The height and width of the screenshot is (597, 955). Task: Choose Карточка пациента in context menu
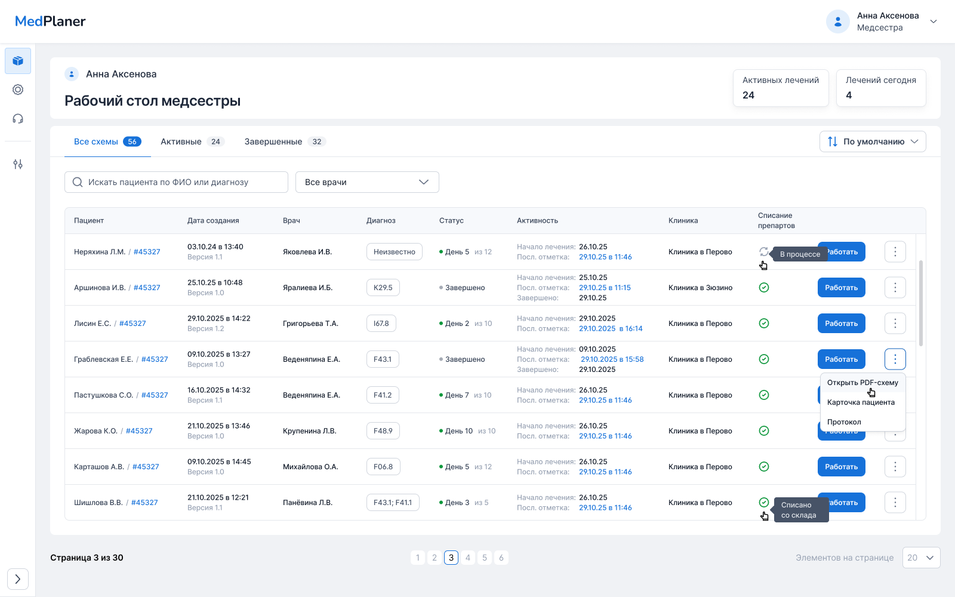pyautogui.click(x=861, y=402)
